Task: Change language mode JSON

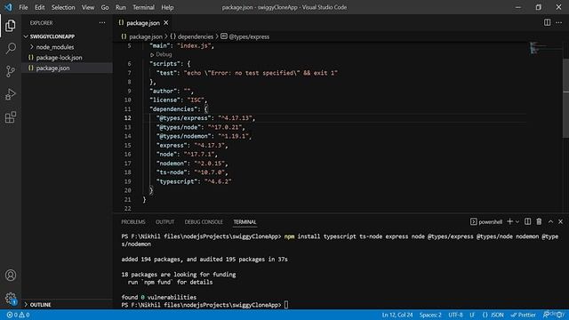Action: pyautogui.click(x=493, y=315)
